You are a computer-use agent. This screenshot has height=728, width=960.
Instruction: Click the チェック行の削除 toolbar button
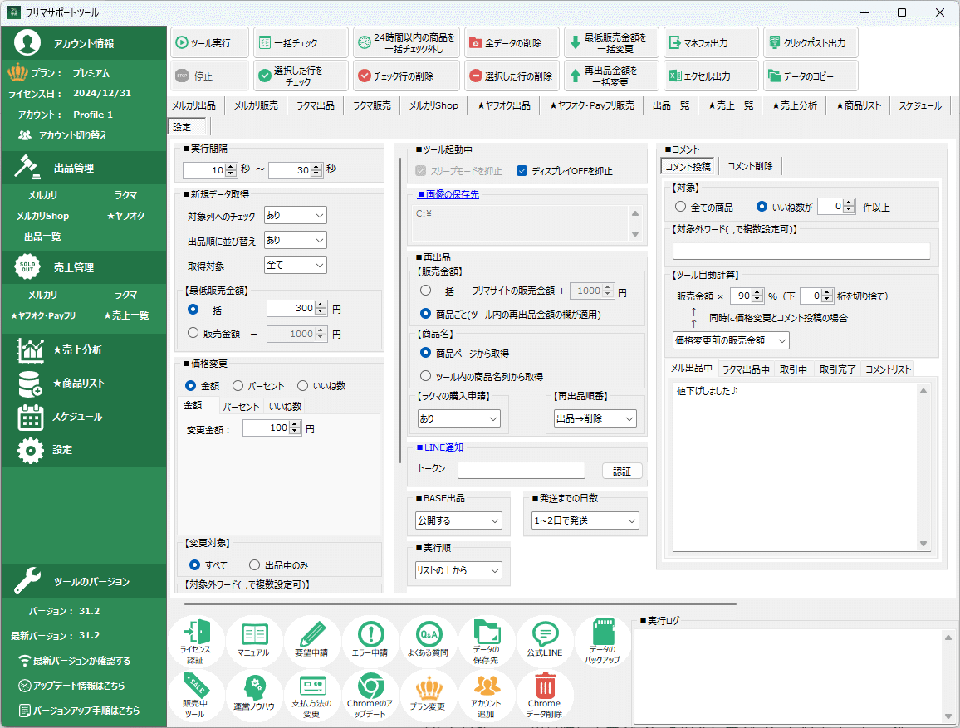click(406, 76)
